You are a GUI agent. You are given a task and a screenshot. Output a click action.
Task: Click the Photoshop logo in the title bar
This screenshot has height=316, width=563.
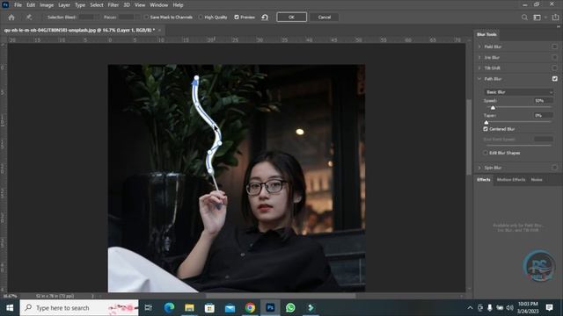(5, 4)
